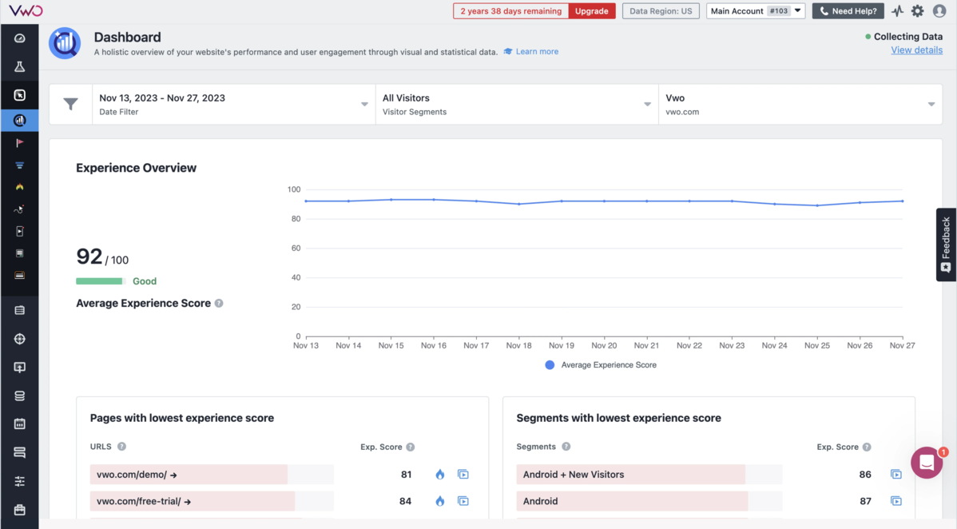The height and width of the screenshot is (529, 957).
Task: Click the settings gear icon in top bar
Action: (x=917, y=11)
